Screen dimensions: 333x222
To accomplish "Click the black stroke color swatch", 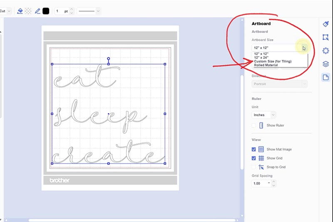I will click(x=46, y=11).
